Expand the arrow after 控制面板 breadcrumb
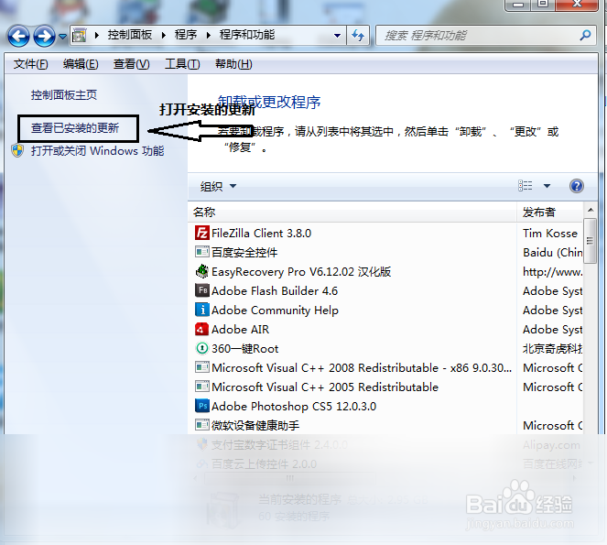The height and width of the screenshot is (545, 607). 163,35
